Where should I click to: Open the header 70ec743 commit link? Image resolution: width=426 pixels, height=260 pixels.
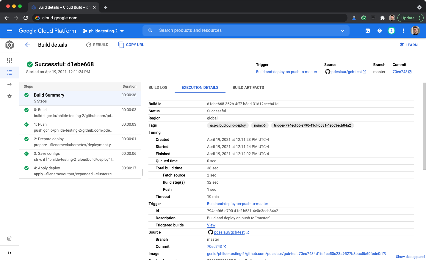tap(400, 72)
